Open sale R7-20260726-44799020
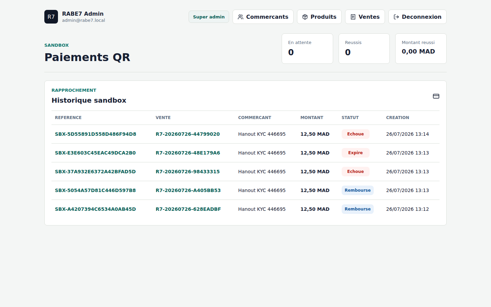This screenshot has height=307, width=491. pos(188,134)
